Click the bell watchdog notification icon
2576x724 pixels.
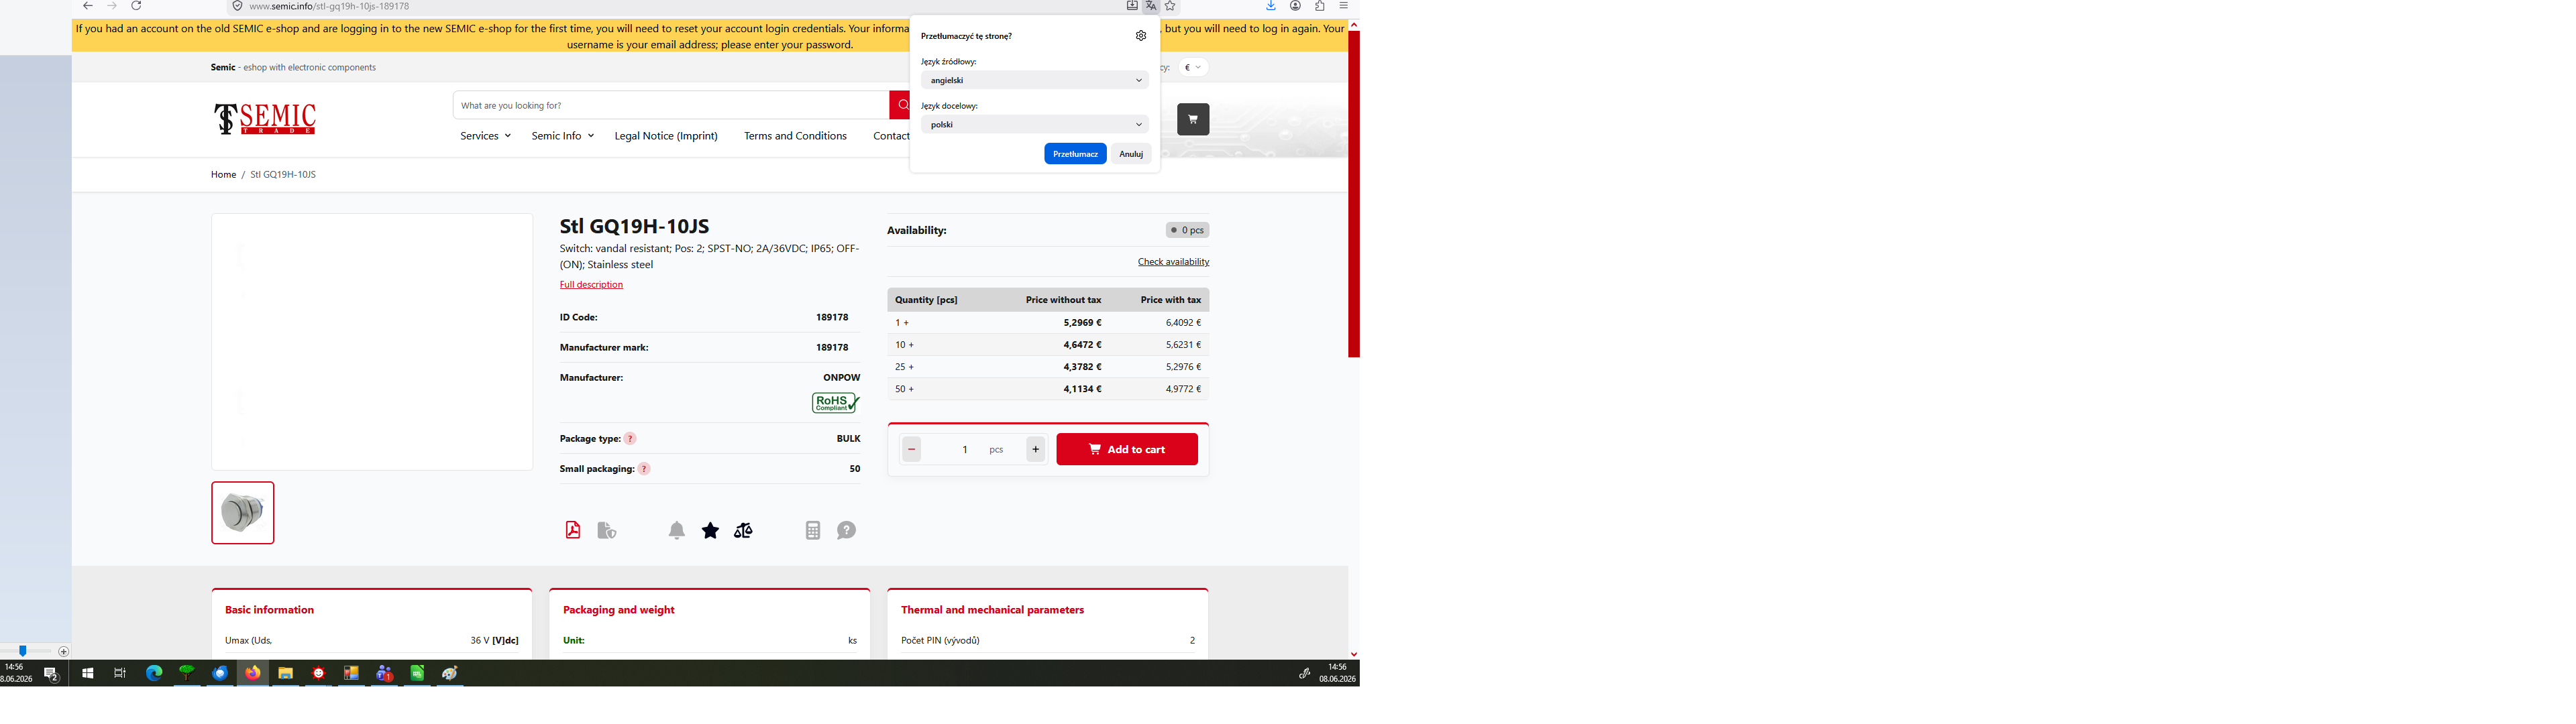point(677,531)
